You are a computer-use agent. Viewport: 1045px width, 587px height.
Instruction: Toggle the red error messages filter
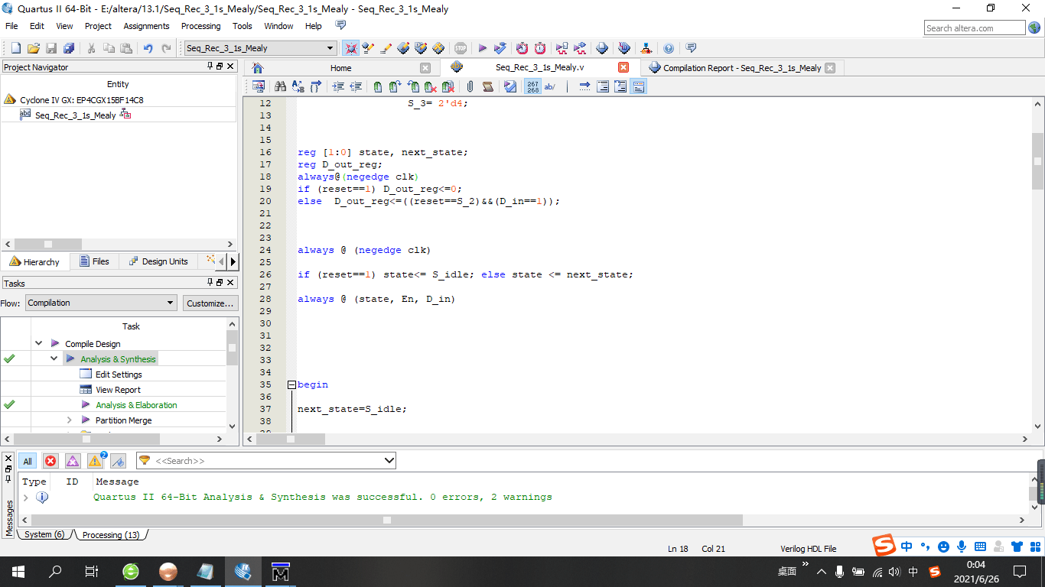pyautogui.click(x=50, y=461)
